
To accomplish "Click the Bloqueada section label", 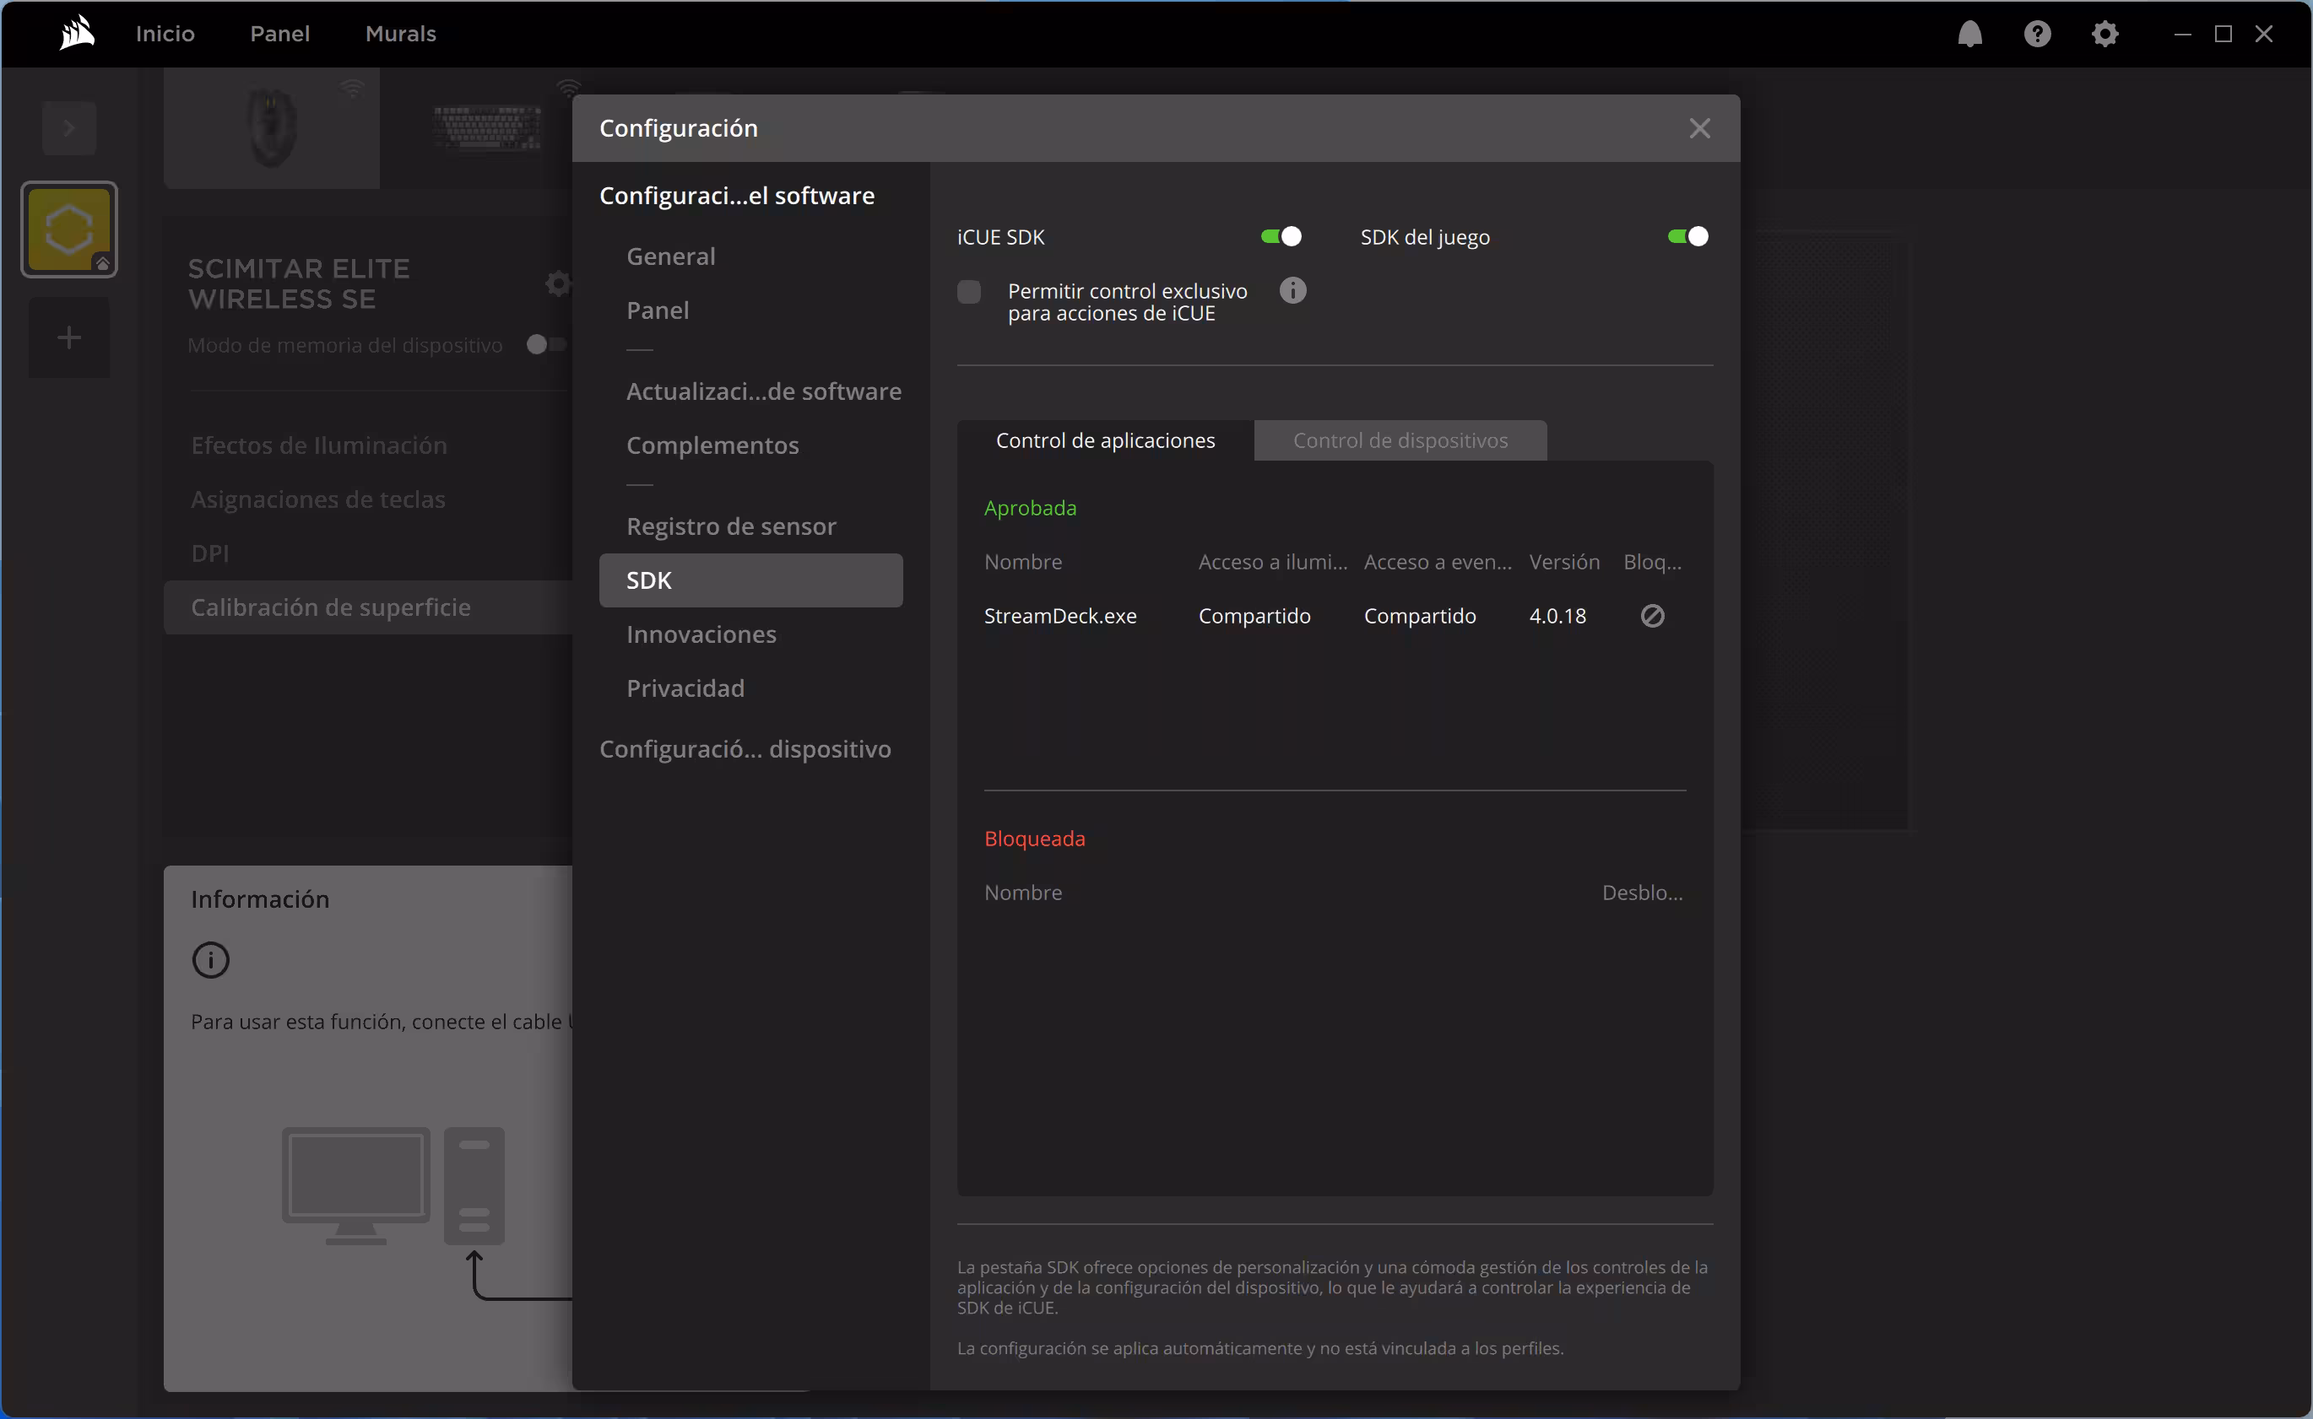I will pyautogui.click(x=1035, y=838).
